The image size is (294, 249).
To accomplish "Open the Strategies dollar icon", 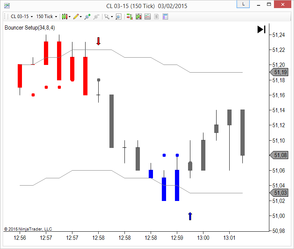I will click(x=156, y=17).
